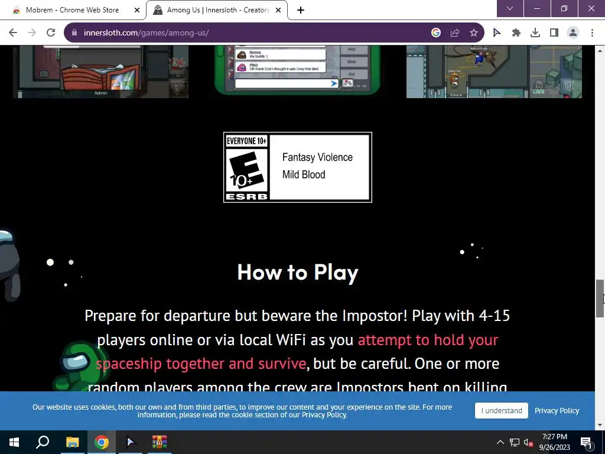Click the scrollbar down arrow
The width and height of the screenshot is (605, 454).
coord(600,425)
